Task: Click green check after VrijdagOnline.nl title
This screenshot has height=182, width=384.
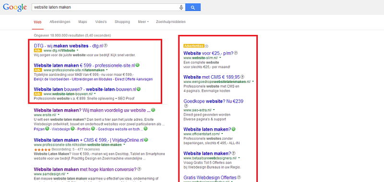Action: (146, 140)
